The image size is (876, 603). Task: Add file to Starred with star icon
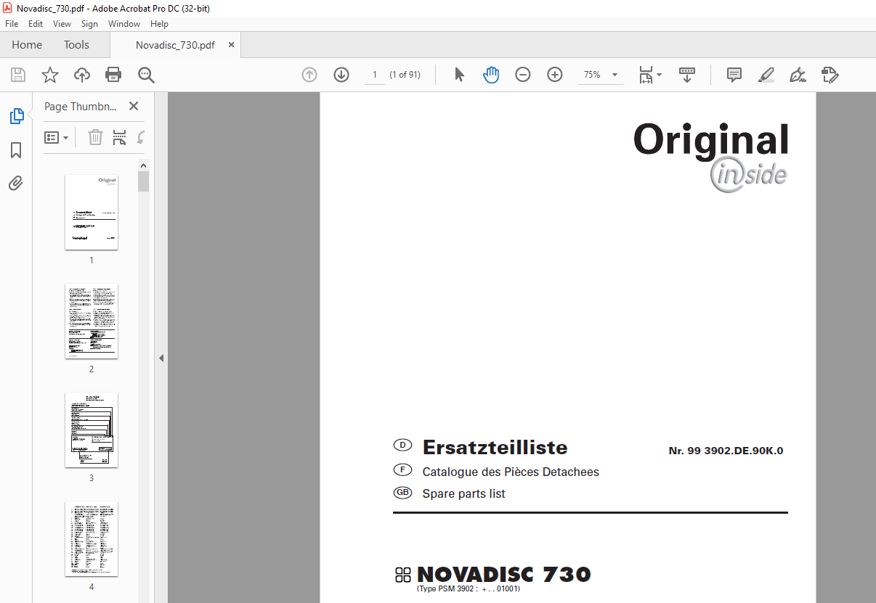tap(49, 75)
